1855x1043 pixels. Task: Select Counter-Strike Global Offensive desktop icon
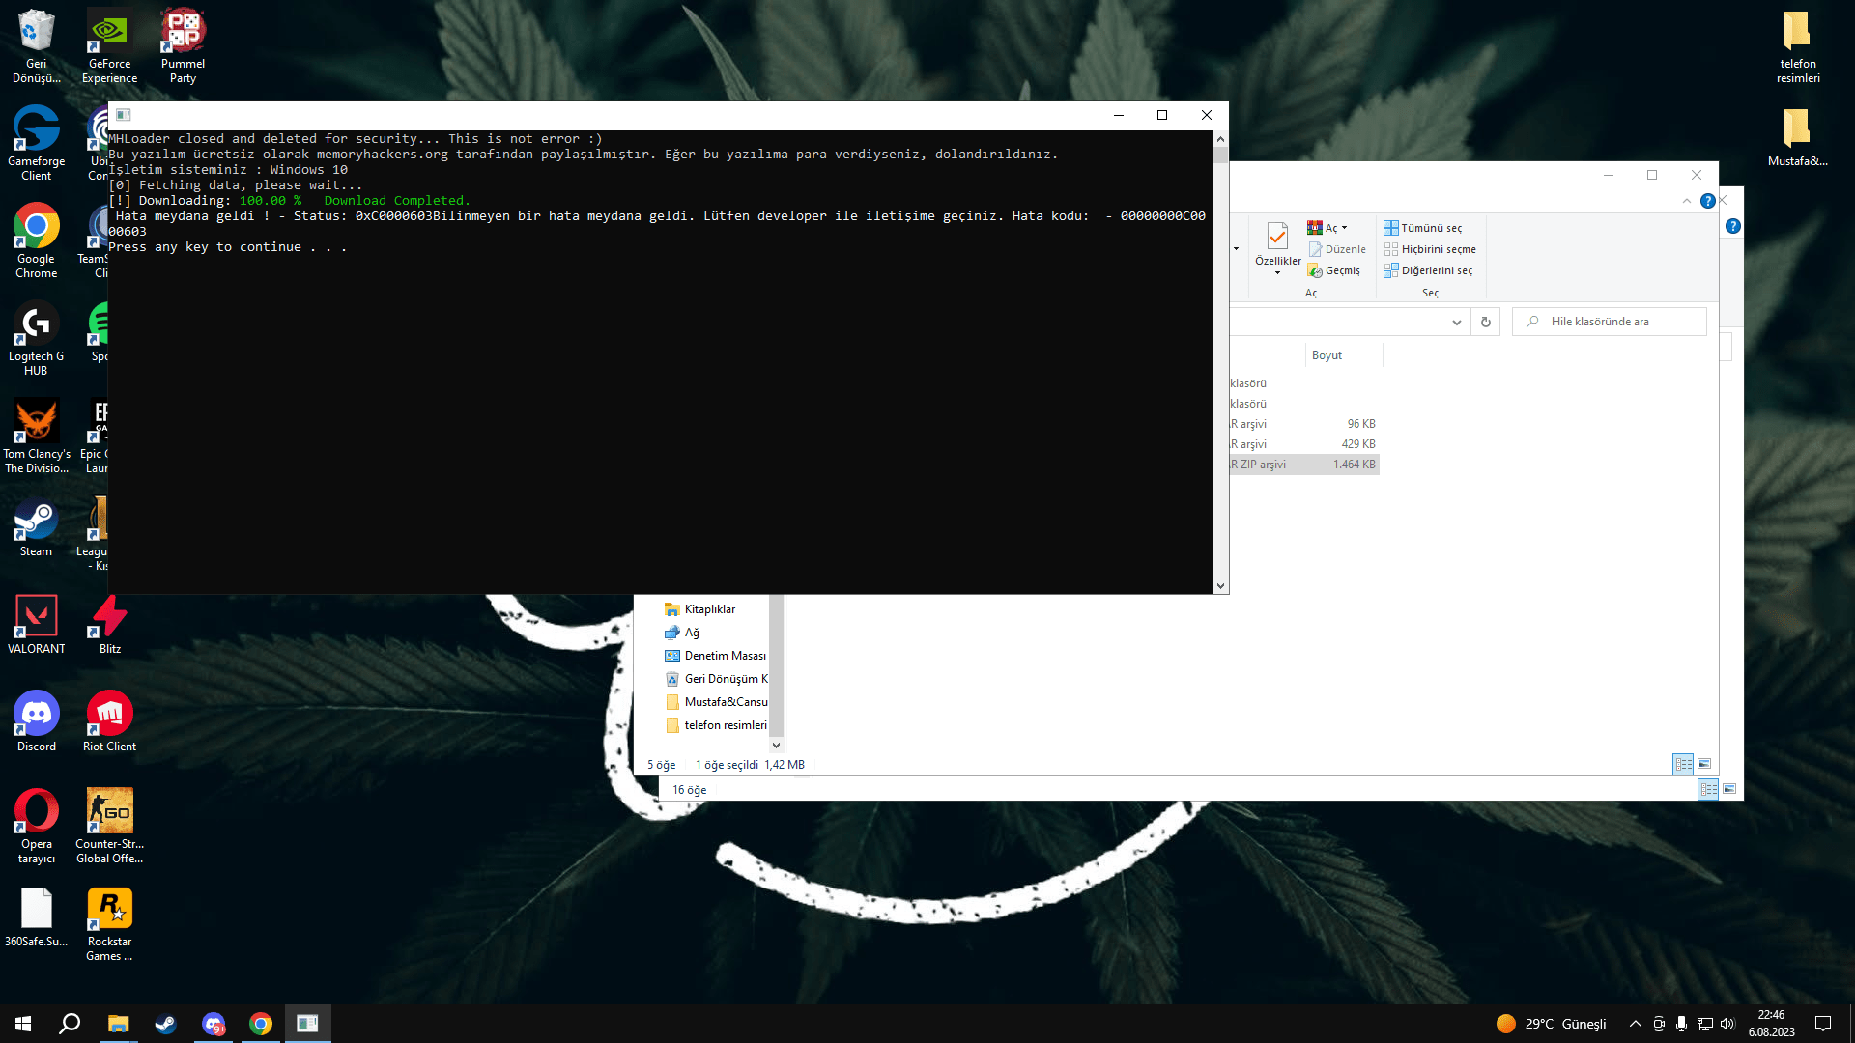109,826
